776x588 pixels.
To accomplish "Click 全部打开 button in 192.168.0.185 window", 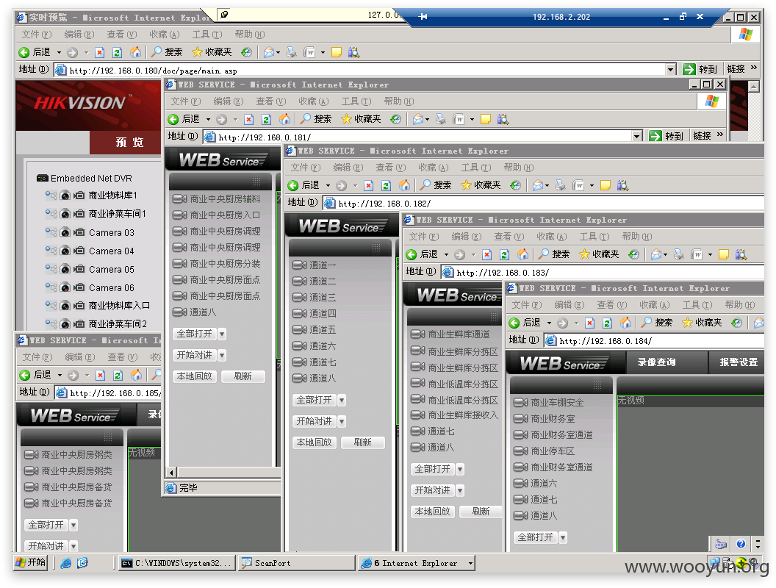I will click(46, 525).
